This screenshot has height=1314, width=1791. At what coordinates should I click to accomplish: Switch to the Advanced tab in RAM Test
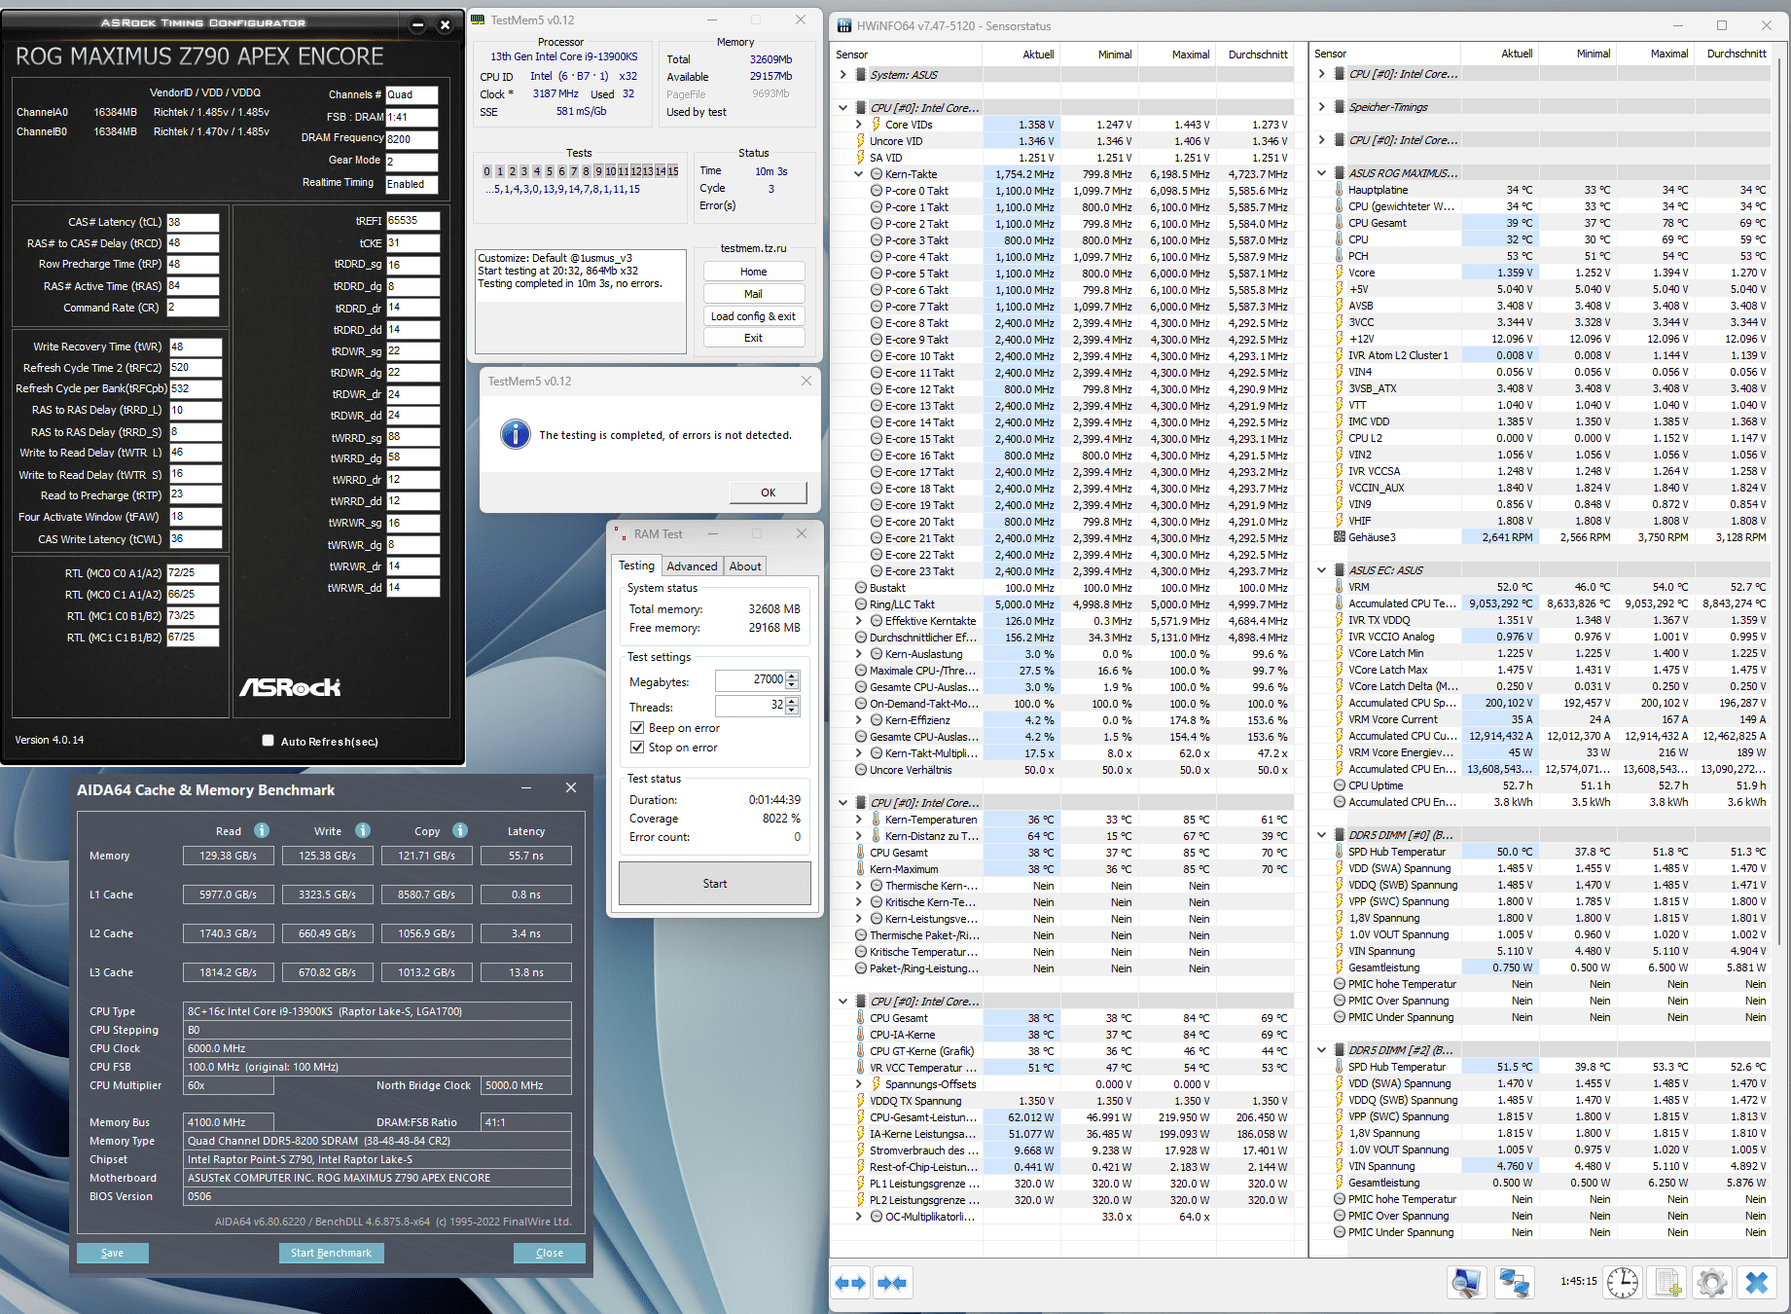coord(692,566)
